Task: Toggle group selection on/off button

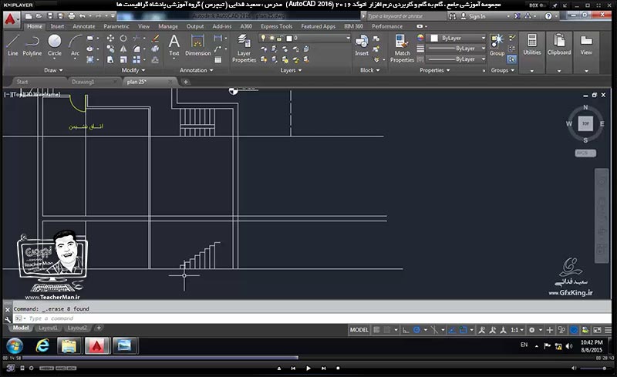Action: [x=511, y=59]
